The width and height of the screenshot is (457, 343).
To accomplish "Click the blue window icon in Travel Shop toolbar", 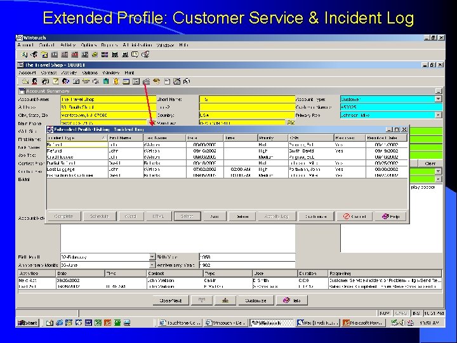I will point(126,82).
